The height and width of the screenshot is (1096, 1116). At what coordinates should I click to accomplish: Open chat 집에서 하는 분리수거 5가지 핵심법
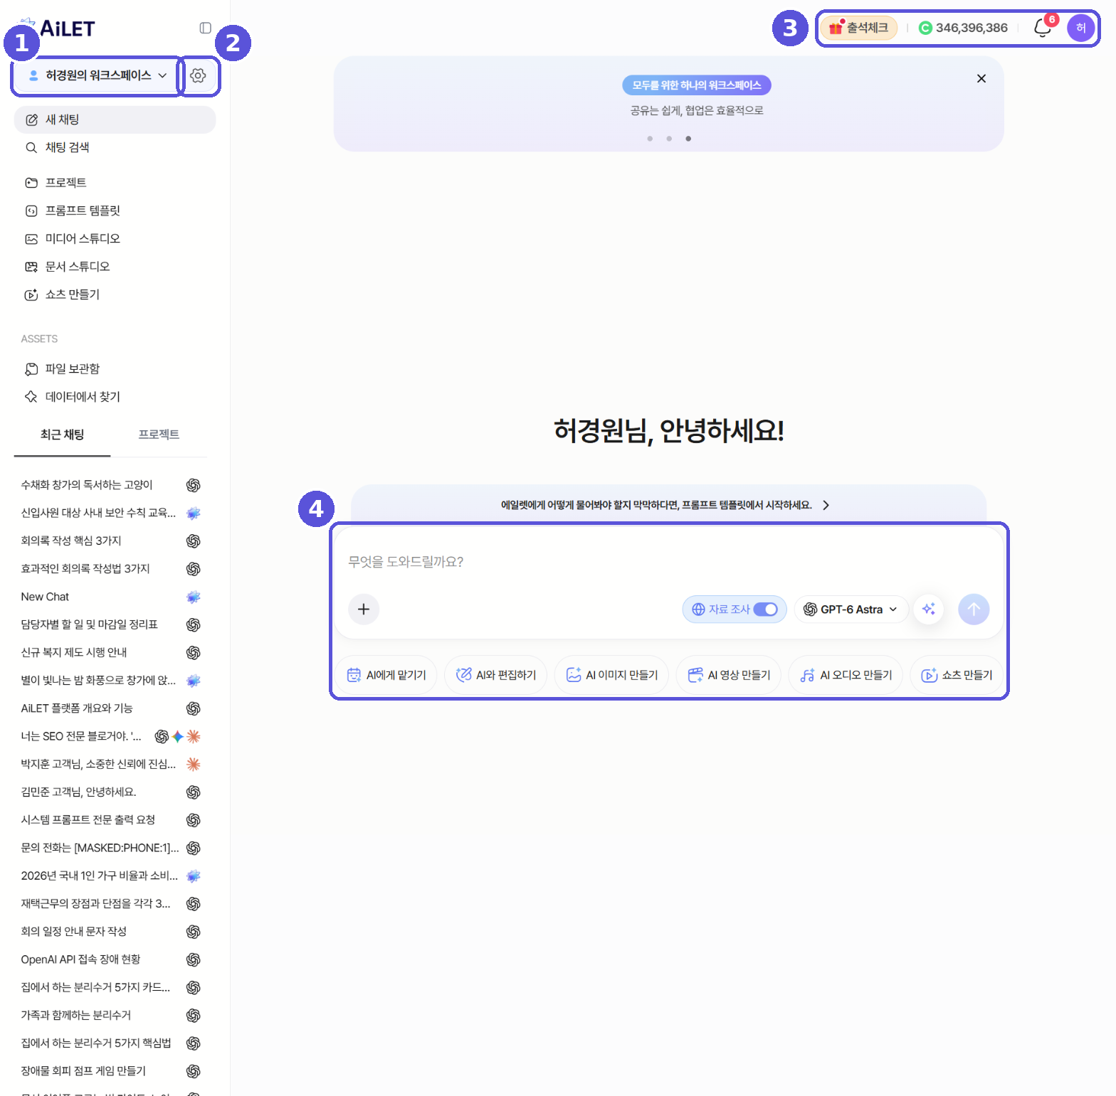110,1043
